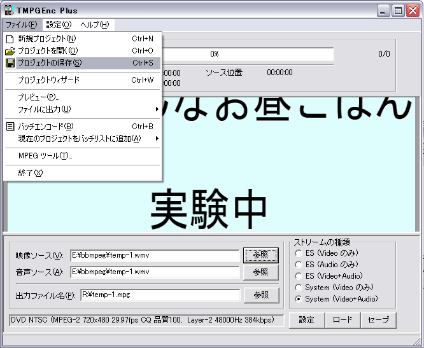The height and width of the screenshot is (348, 424).
Task: Open the ヘルプ(H) menu
Action: click(x=95, y=25)
